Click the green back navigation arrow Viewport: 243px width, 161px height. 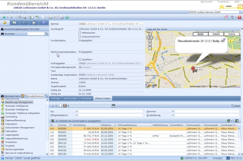[x=4, y=17]
